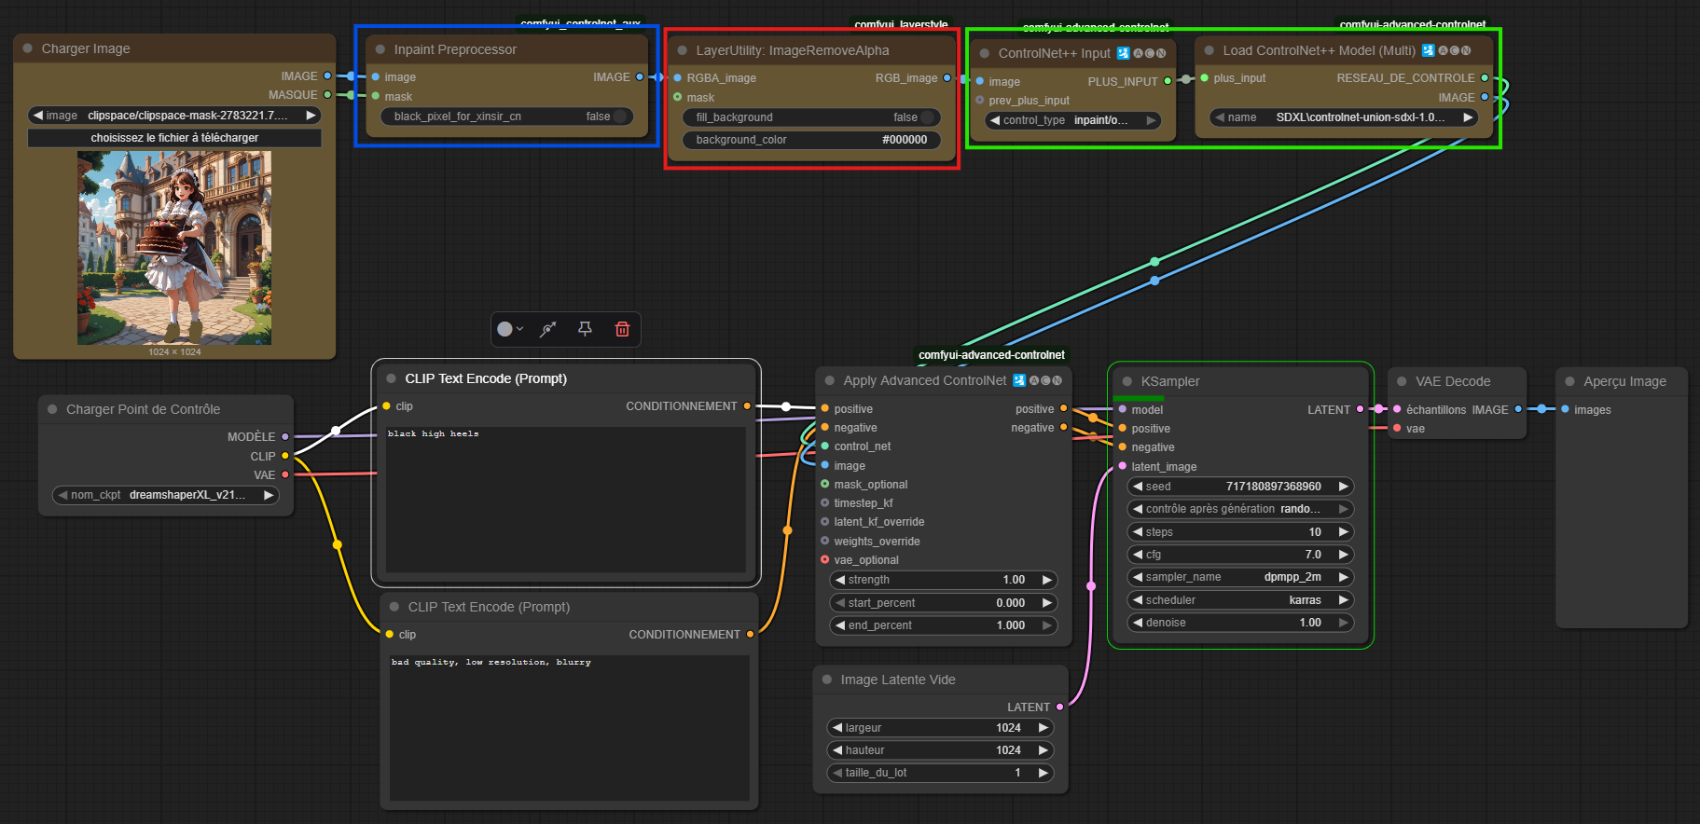1700x824 pixels.
Task: Collapse the VAE Decode node via its dot
Action: click(1401, 381)
